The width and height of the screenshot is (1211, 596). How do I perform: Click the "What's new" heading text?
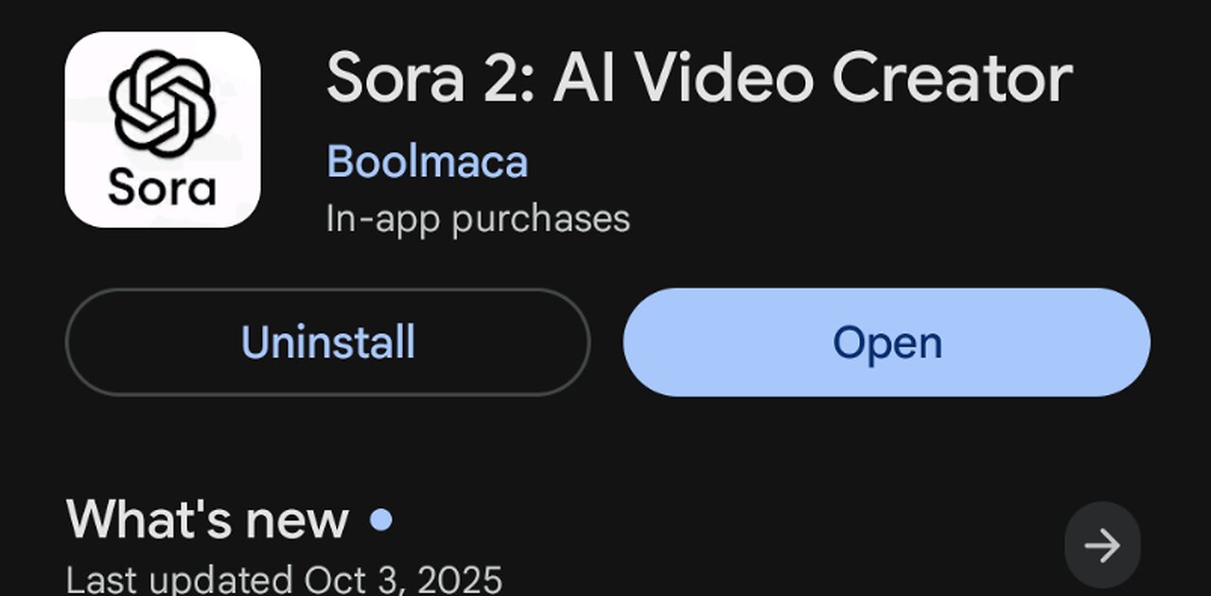[x=207, y=519]
